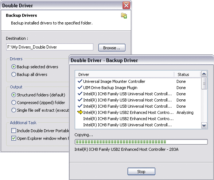Click the Destination path input field
This screenshot has height=180, width=214.
tap(50, 47)
